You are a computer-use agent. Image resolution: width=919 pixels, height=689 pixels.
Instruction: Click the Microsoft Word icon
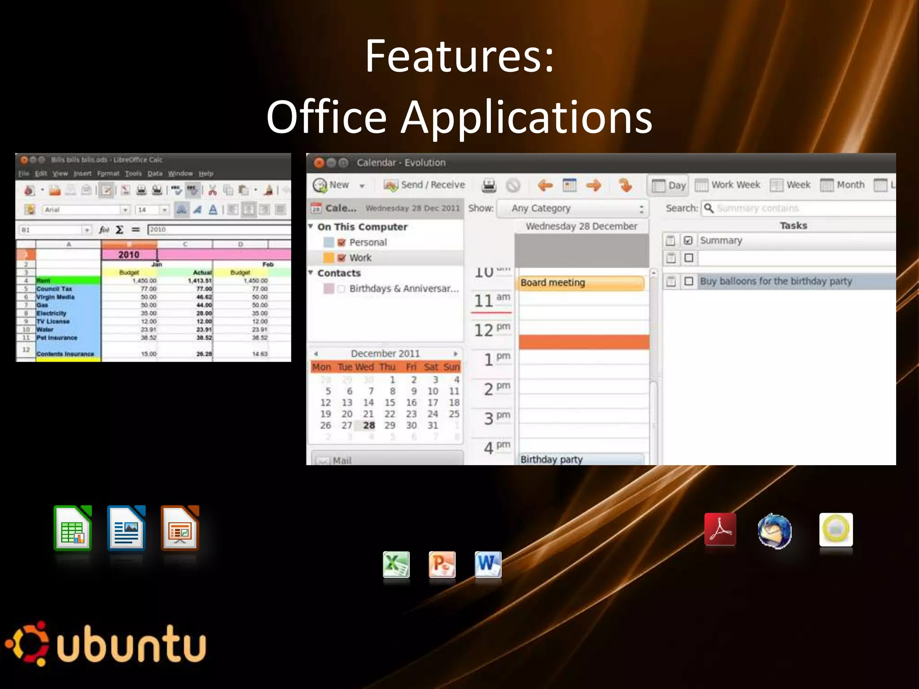[x=488, y=564]
